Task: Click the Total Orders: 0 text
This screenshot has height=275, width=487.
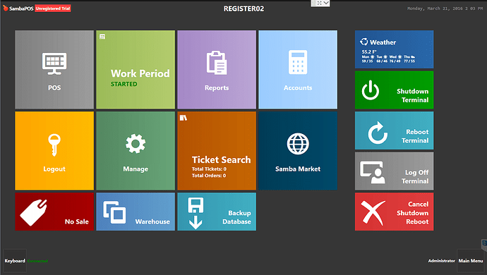Action: (x=209, y=176)
